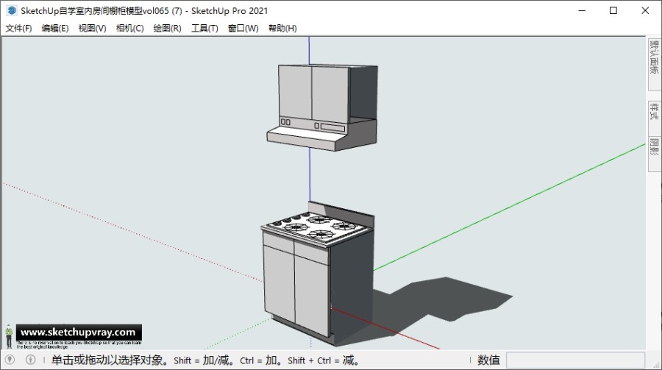The height and width of the screenshot is (370, 662).
Task: Maximize the SketchUp window
Action: [613, 10]
